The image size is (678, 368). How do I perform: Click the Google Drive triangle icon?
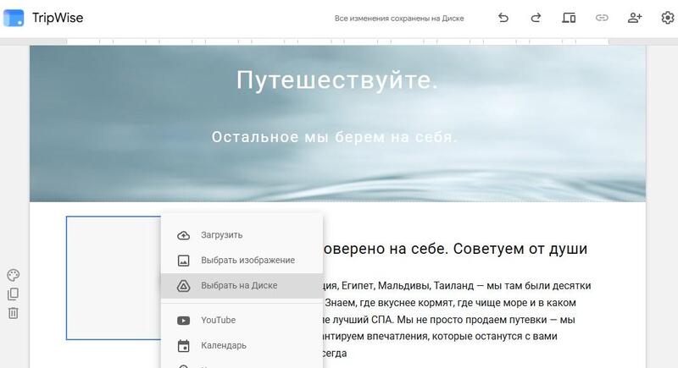(183, 286)
